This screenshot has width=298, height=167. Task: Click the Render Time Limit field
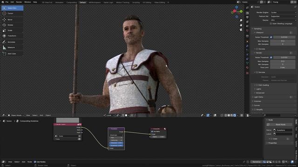tap(283, 68)
